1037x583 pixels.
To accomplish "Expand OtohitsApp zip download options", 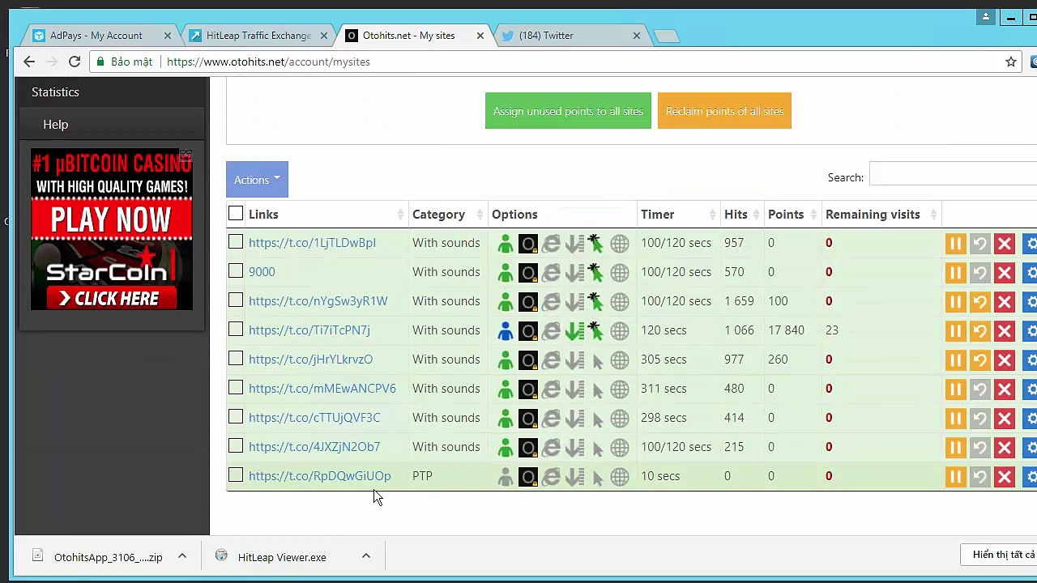I will pos(182,555).
